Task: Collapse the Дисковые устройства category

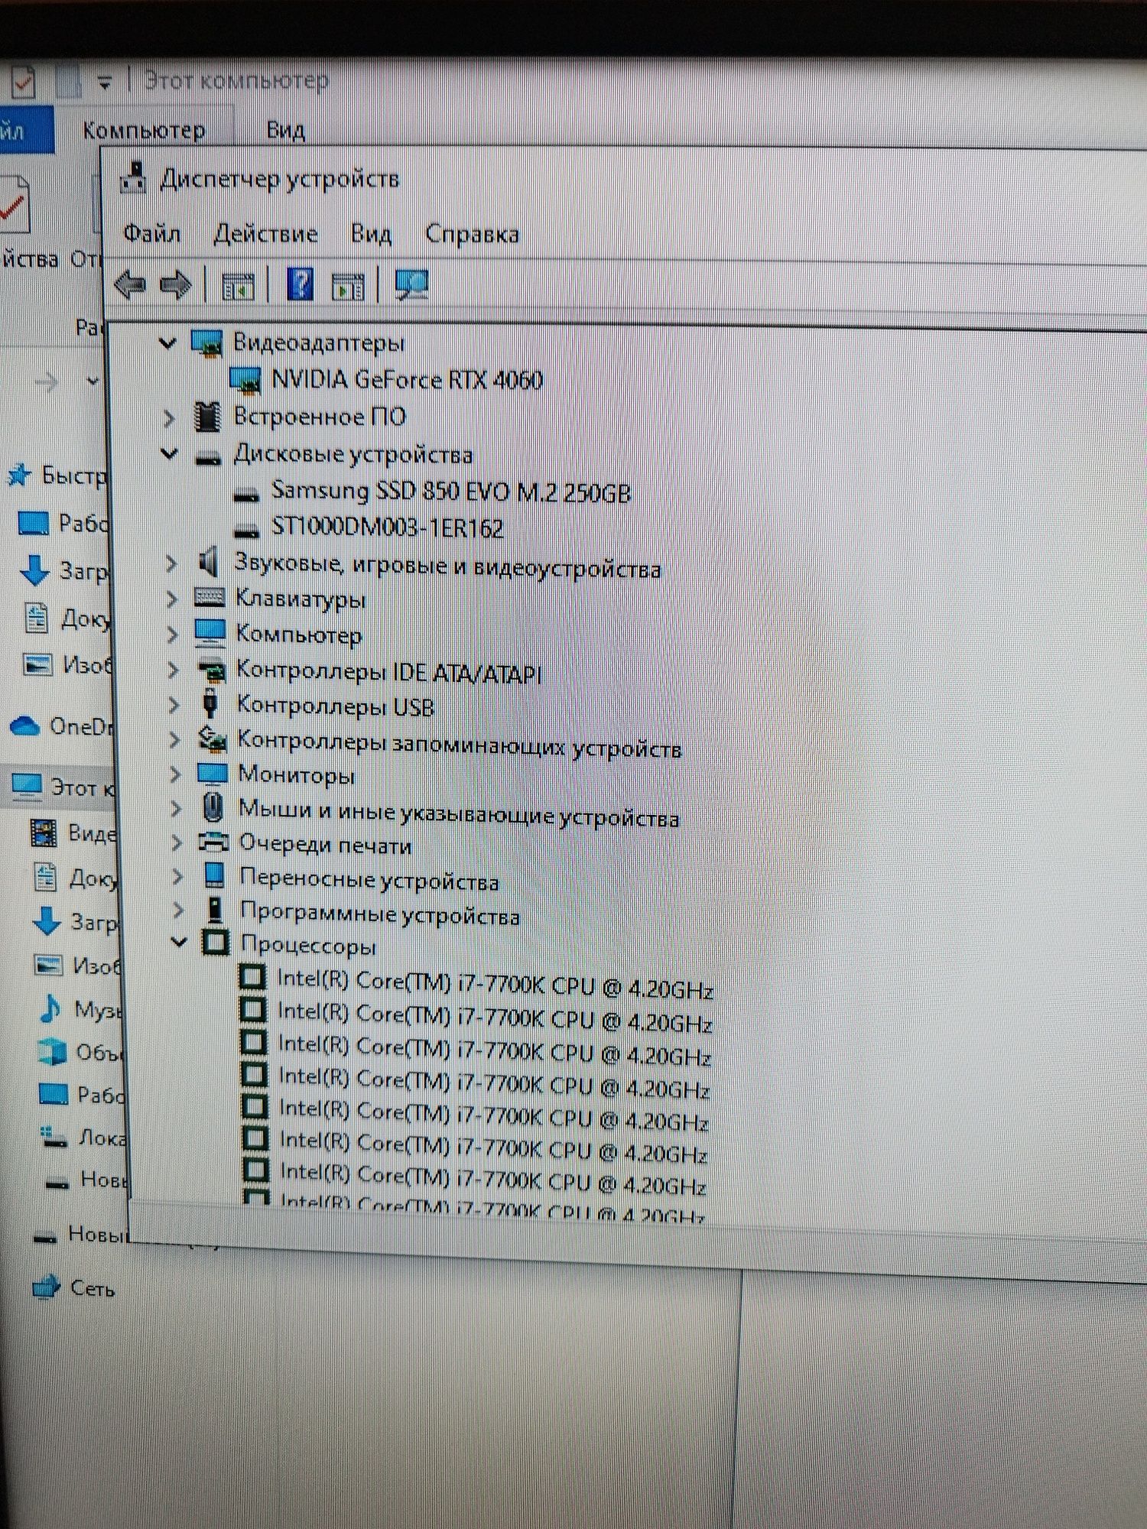Action: pyautogui.click(x=169, y=454)
